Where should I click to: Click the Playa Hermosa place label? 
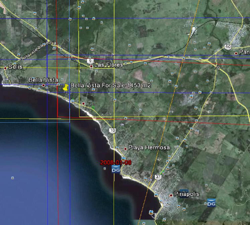tap(149, 148)
